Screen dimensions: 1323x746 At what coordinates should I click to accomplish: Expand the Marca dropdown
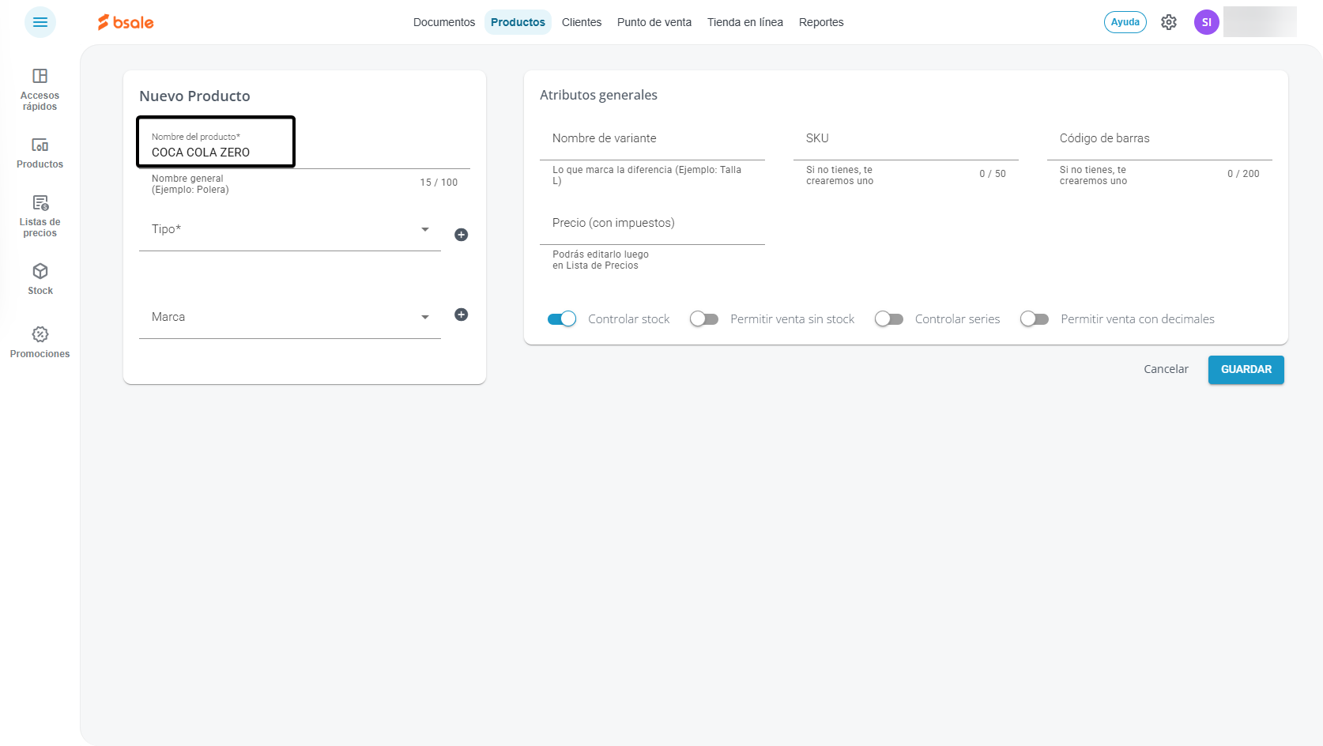pos(290,318)
